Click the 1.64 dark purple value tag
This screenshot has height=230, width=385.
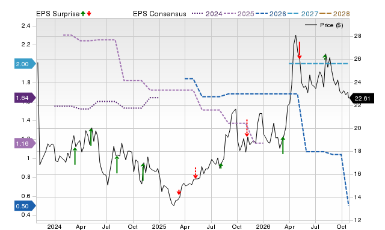tap(25, 98)
